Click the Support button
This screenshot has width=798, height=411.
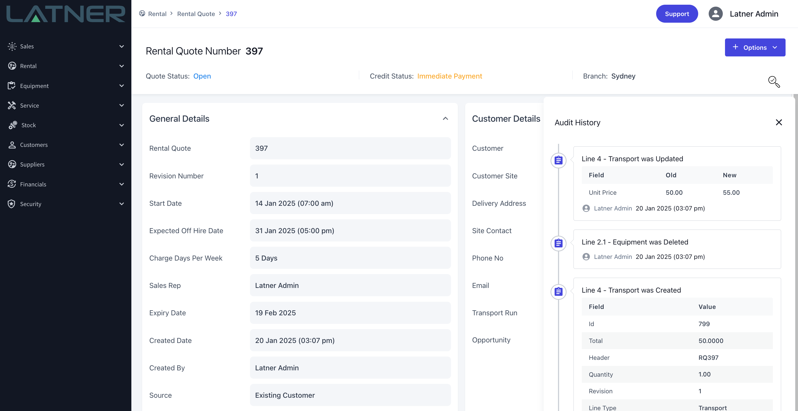click(677, 14)
